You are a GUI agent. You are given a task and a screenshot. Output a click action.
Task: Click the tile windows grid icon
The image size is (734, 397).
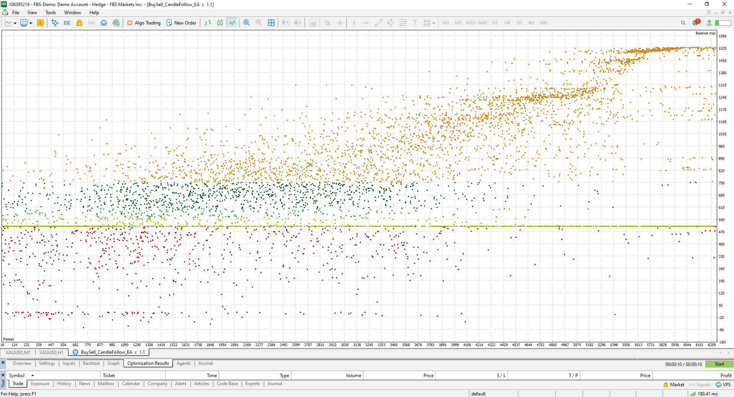pos(271,23)
